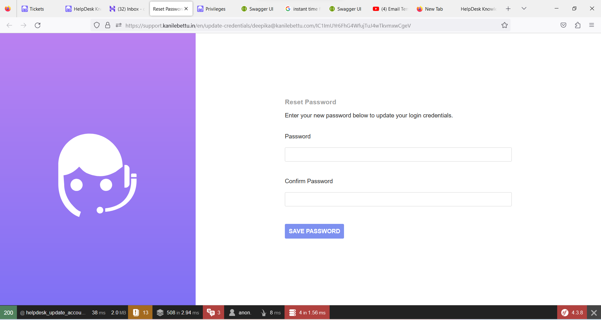The height and width of the screenshot is (320, 601).
Task: Click the Confirm Password input field
Action: coord(398,199)
